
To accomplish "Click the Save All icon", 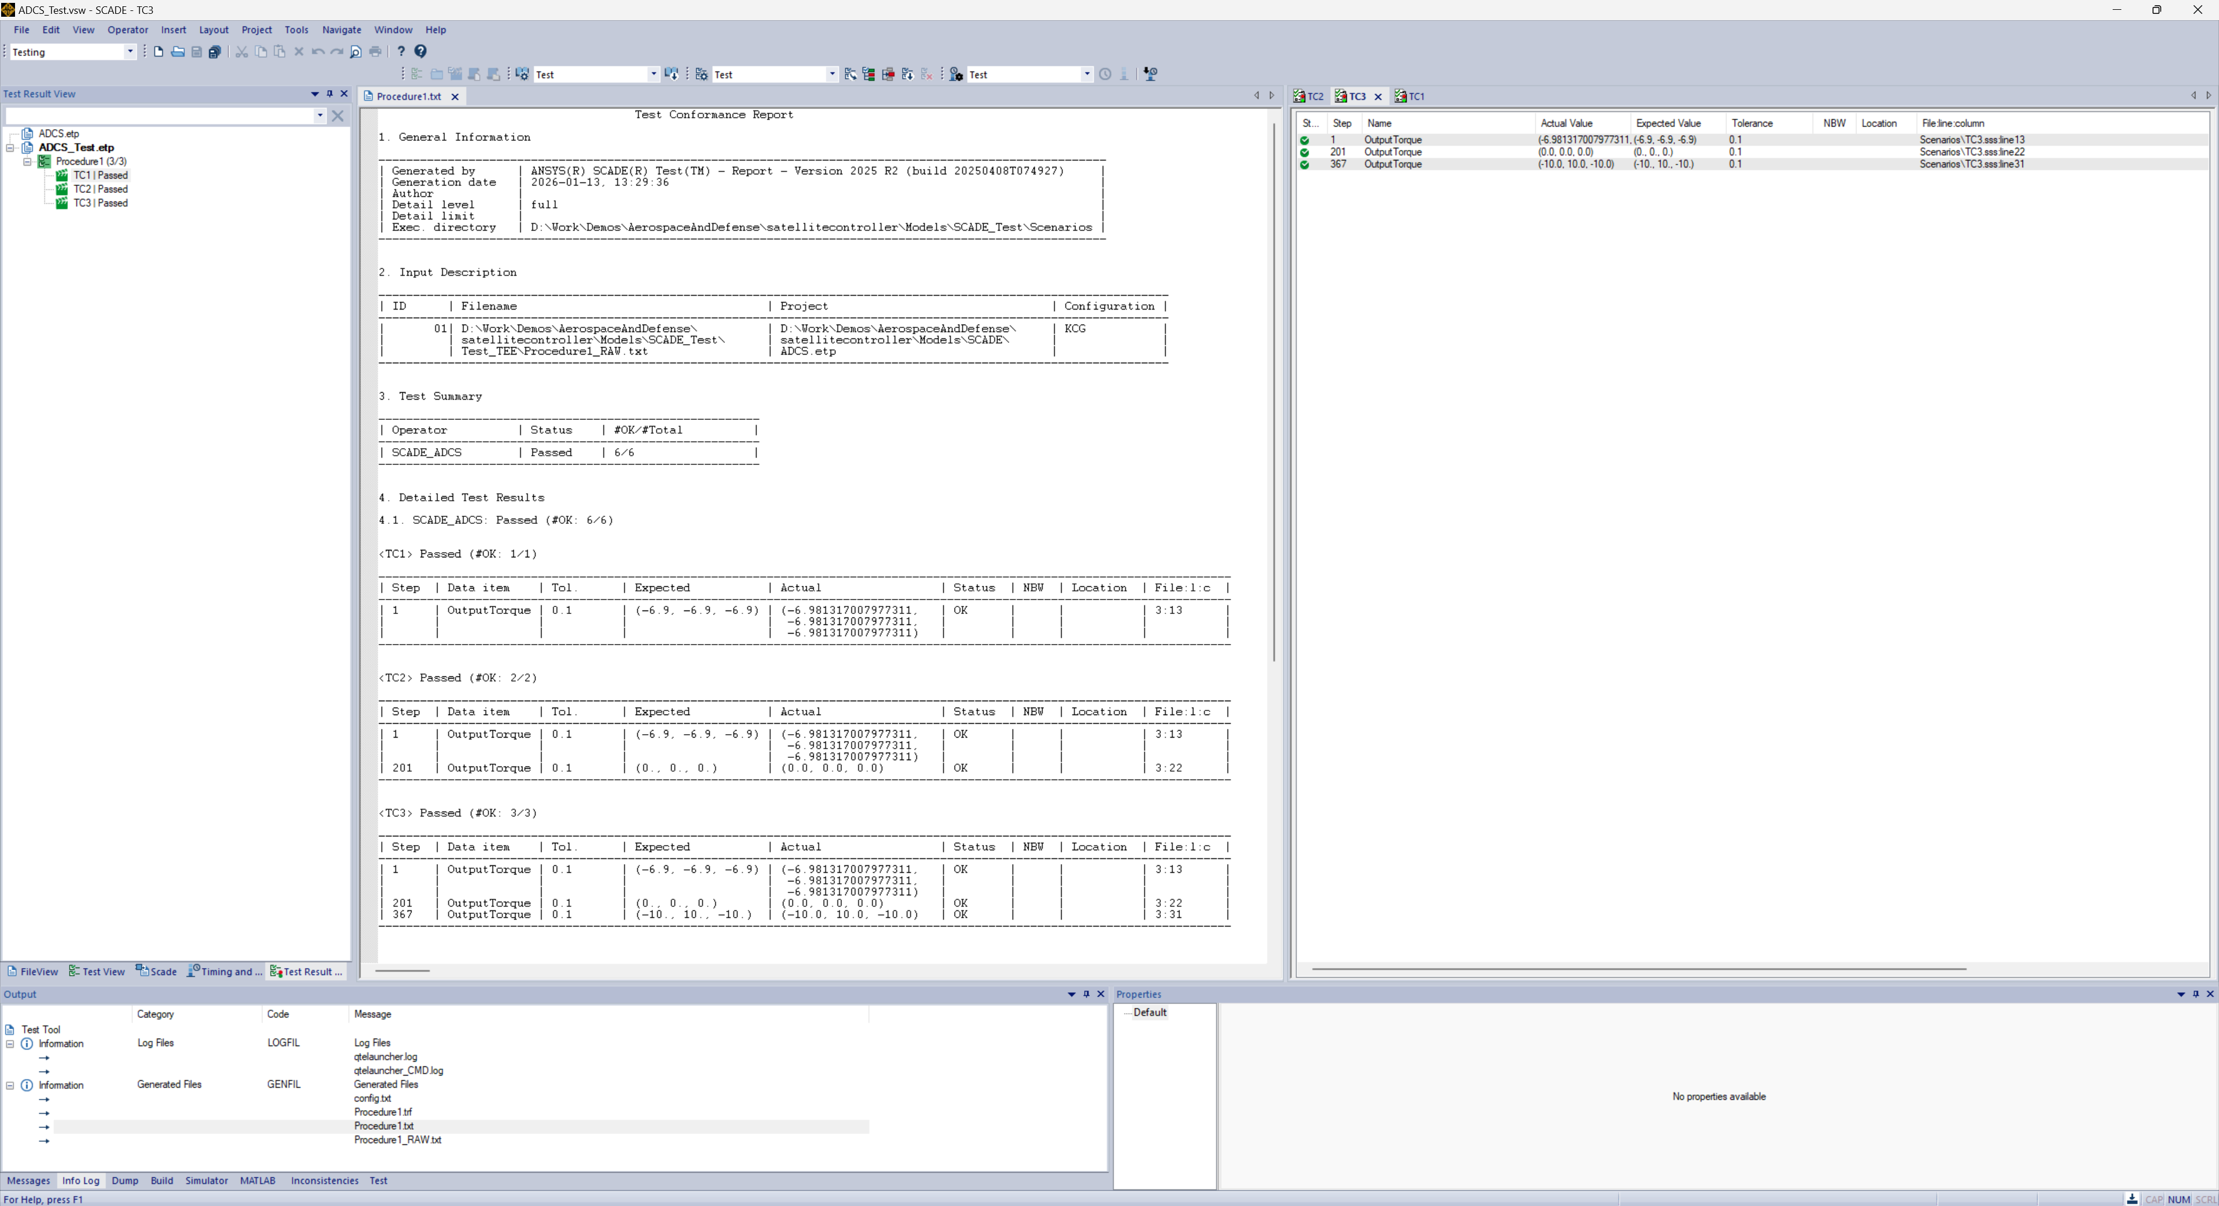I will [x=216, y=51].
